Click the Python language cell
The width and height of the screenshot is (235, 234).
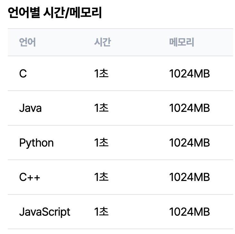[36, 143]
